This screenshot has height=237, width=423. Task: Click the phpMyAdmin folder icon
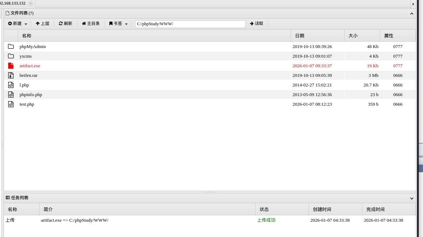(11, 47)
